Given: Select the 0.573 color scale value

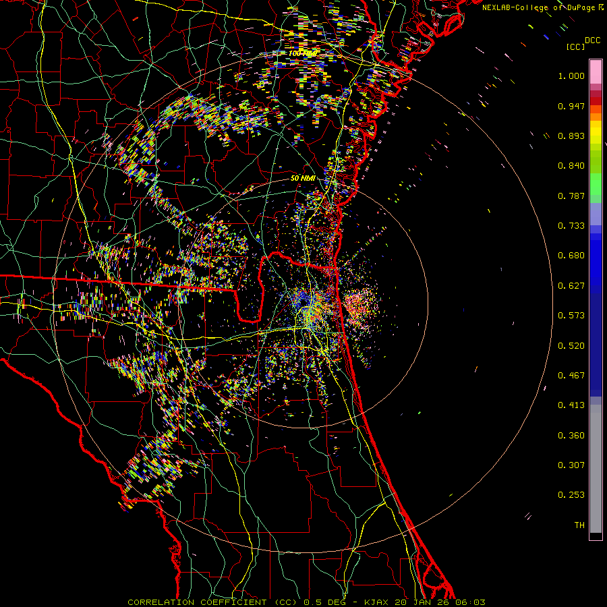Looking at the screenshot, I should 571,316.
